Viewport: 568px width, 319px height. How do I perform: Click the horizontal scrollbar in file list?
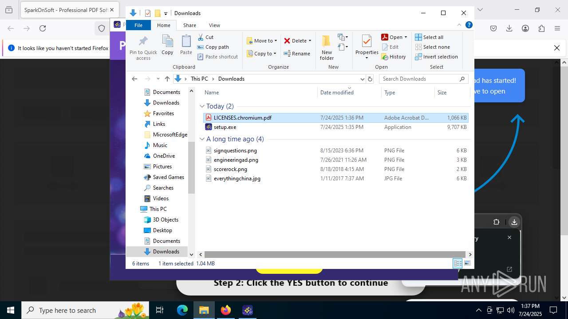(335, 255)
